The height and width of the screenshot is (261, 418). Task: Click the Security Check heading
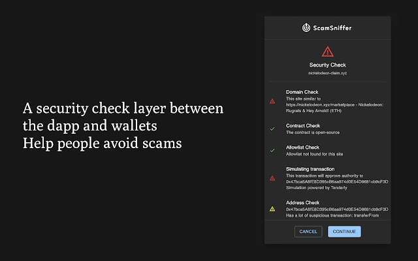pyautogui.click(x=327, y=65)
